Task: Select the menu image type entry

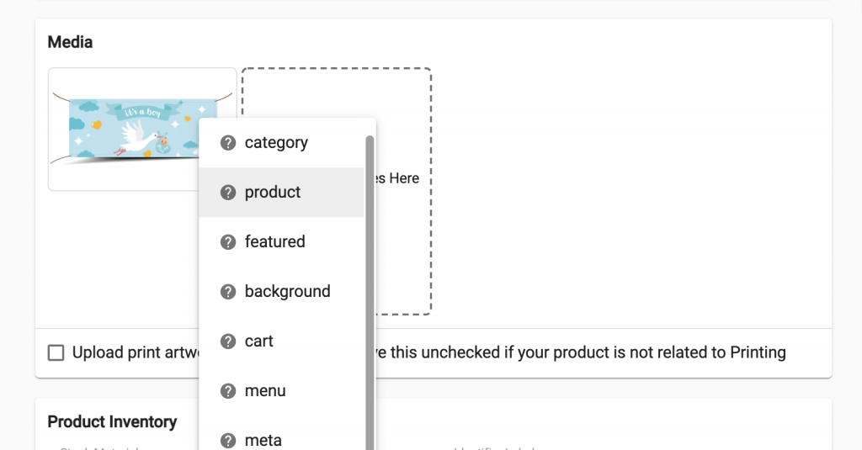Action: coord(281,391)
